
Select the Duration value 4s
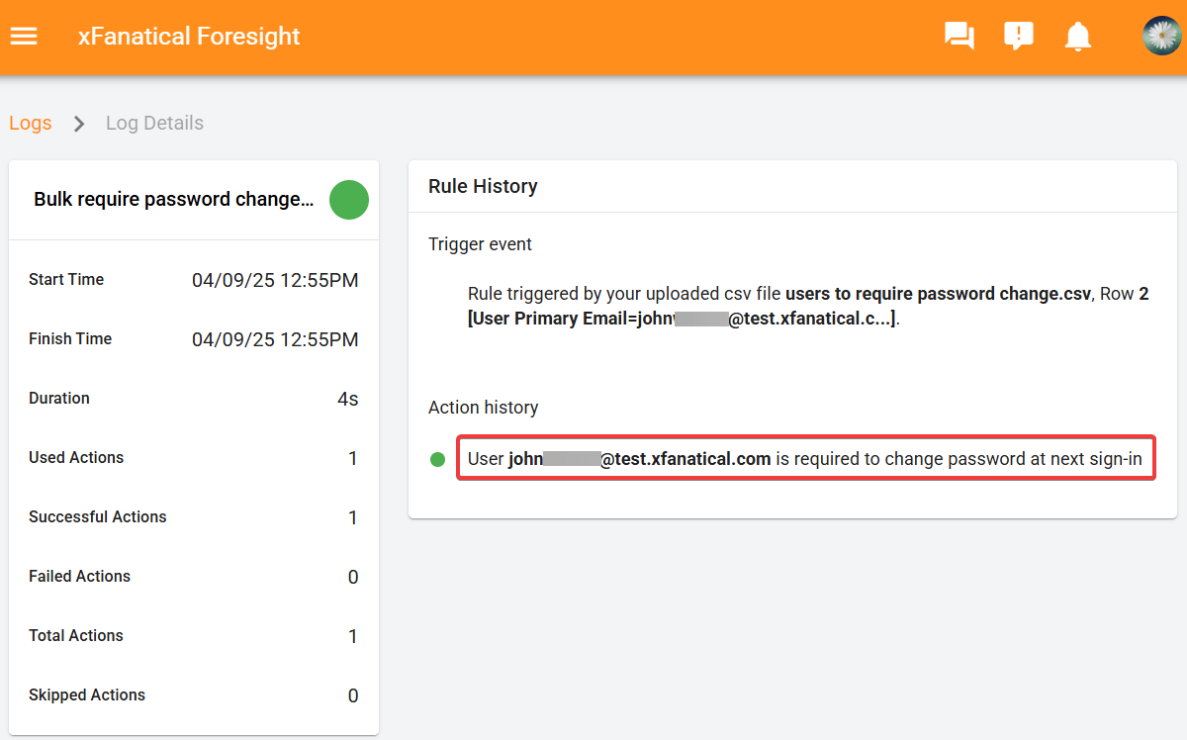[347, 400]
